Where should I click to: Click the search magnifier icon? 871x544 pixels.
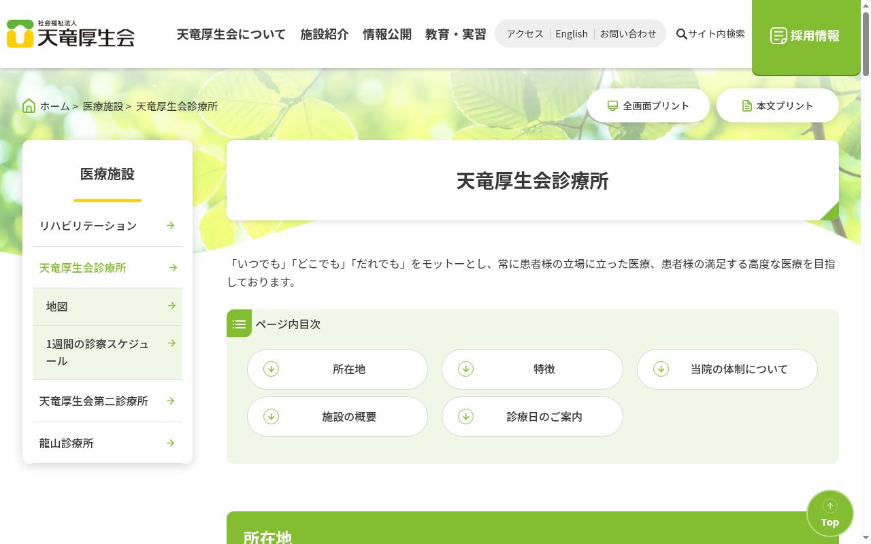pos(681,34)
